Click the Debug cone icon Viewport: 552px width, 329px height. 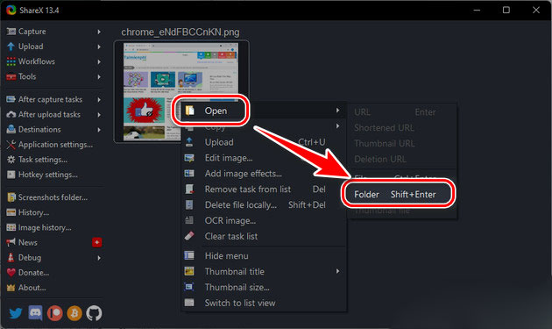point(11,258)
